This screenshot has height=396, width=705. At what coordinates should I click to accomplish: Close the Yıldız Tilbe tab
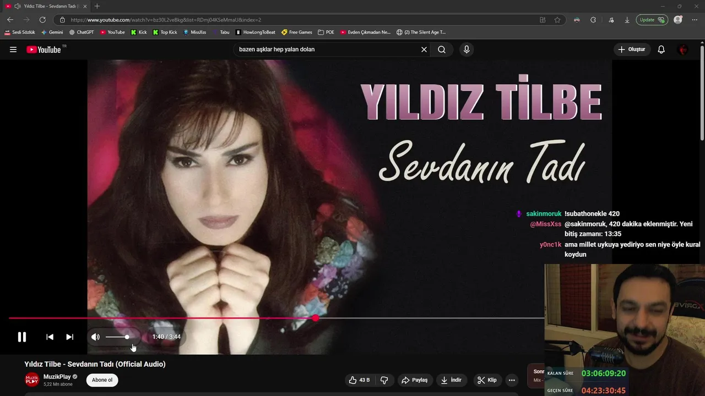pyautogui.click(x=85, y=6)
